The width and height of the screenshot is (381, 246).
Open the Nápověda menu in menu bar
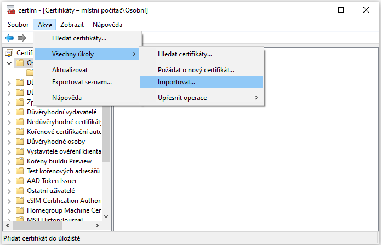(x=107, y=25)
